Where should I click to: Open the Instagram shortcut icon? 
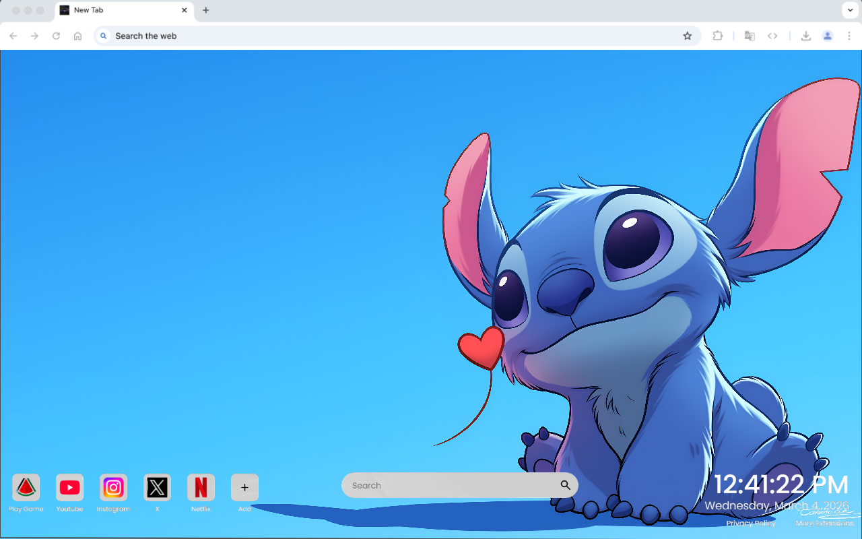click(113, 487)
